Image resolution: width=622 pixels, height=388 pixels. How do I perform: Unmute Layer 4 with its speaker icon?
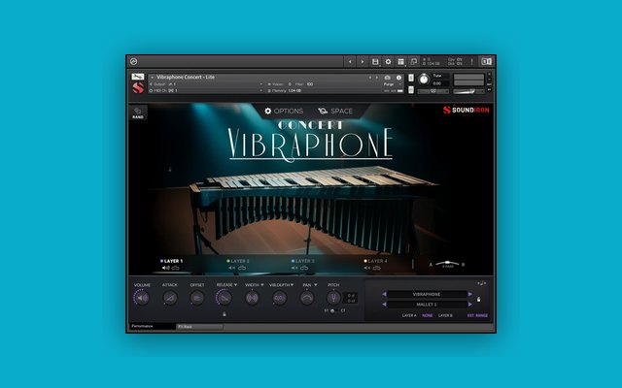click(367, 268)
